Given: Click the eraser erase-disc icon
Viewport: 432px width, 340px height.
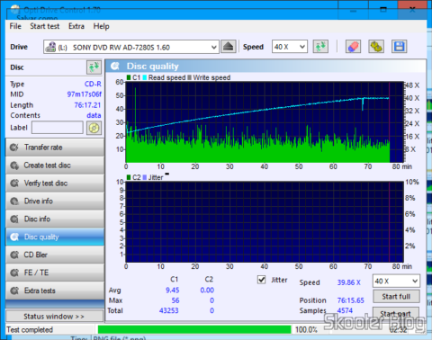Looking at the screenshot, I should point(353,47).
